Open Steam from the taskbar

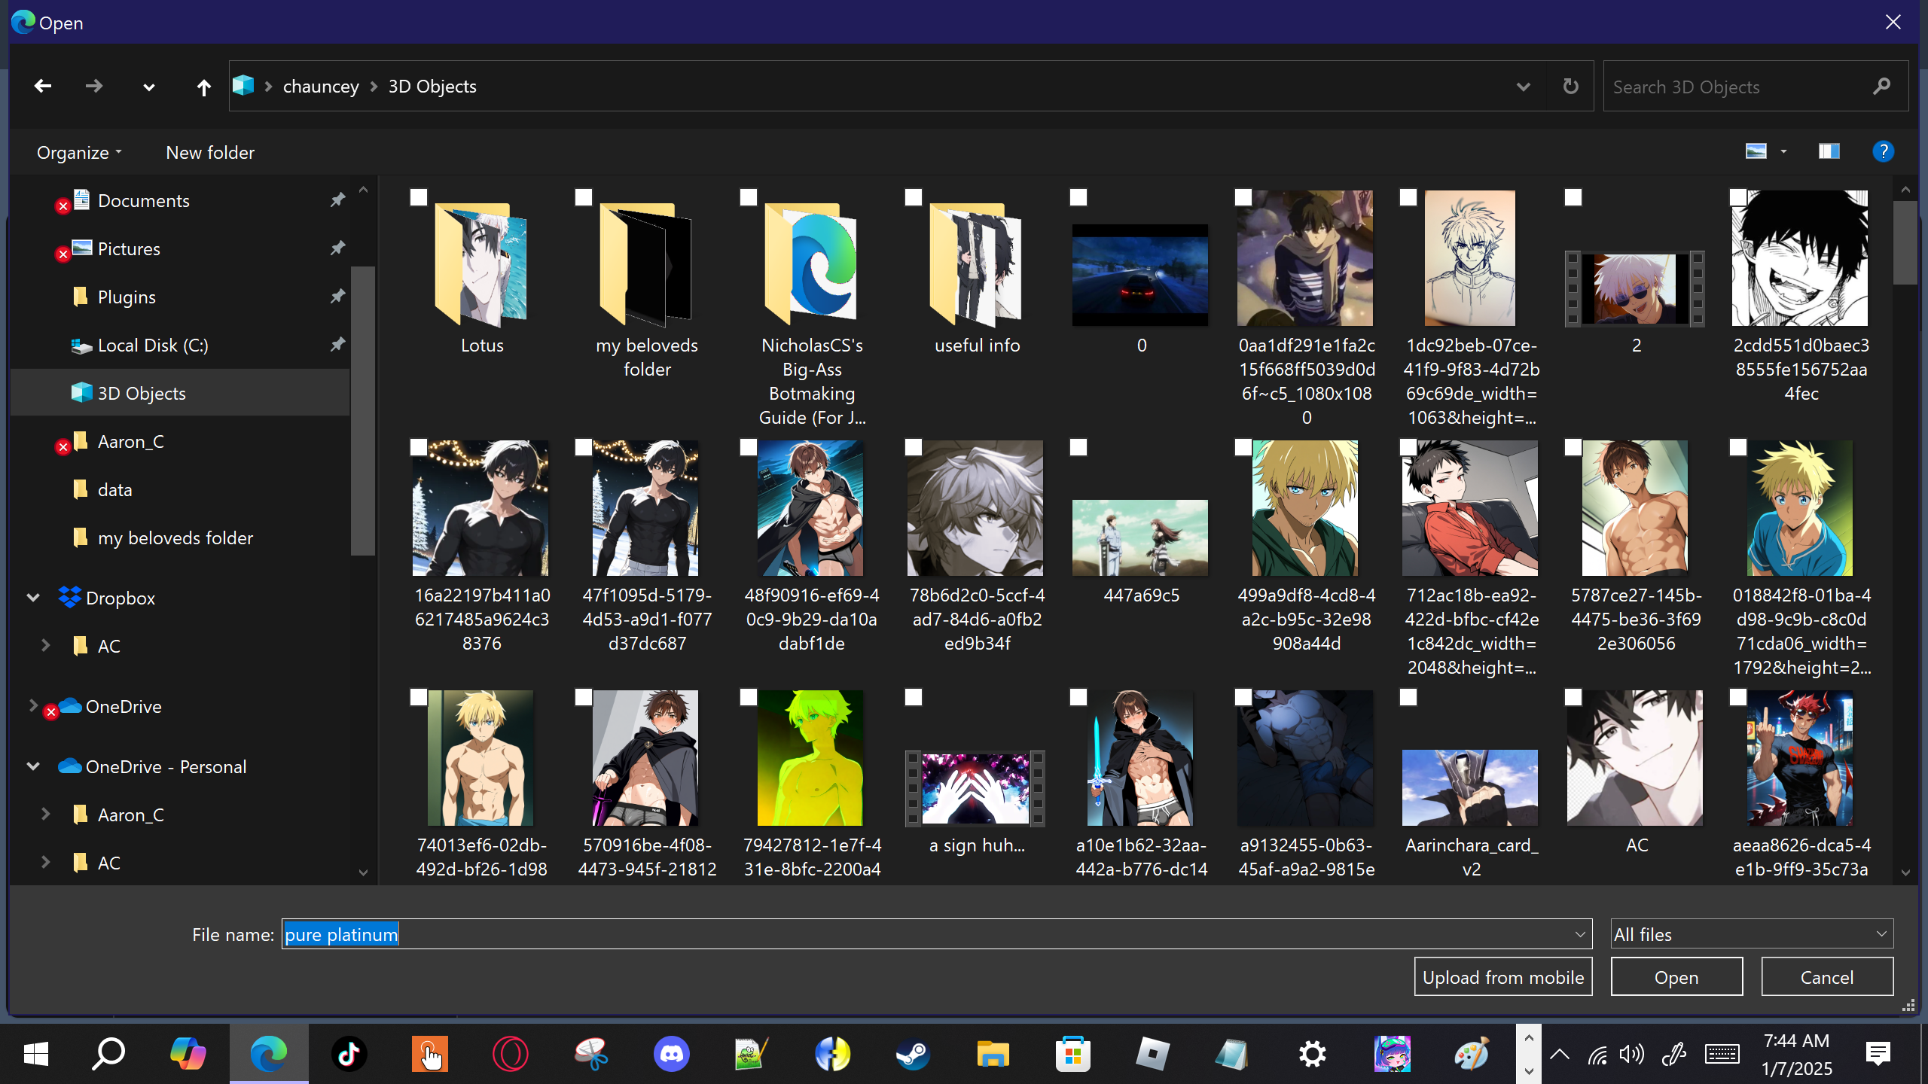912,1054
